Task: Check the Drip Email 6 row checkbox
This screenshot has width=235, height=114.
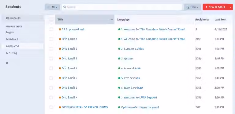Action: (x=51, y=88)
